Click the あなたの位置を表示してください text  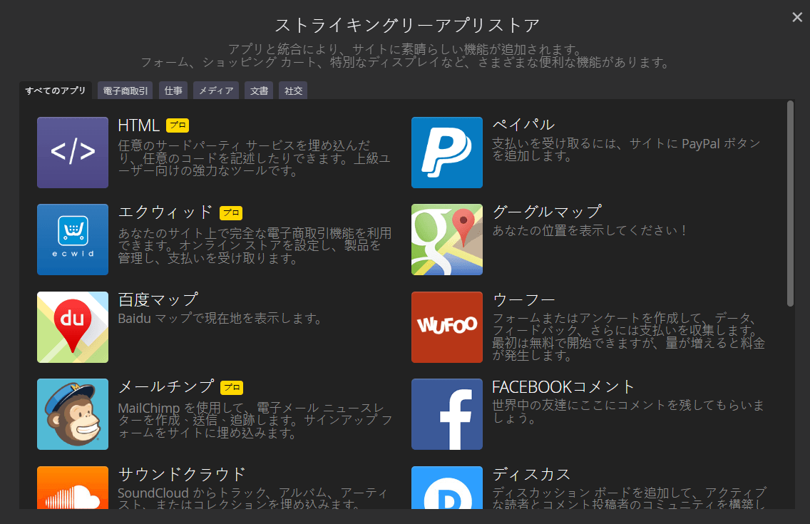click(x=590, y=230)
